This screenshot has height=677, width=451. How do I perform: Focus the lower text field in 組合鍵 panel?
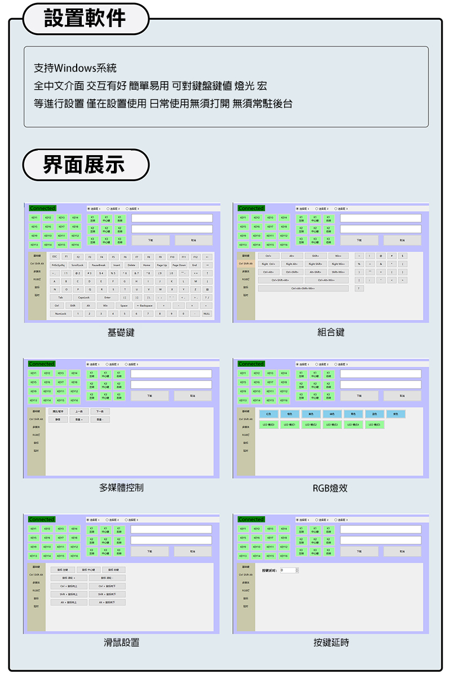click(381, 229)
